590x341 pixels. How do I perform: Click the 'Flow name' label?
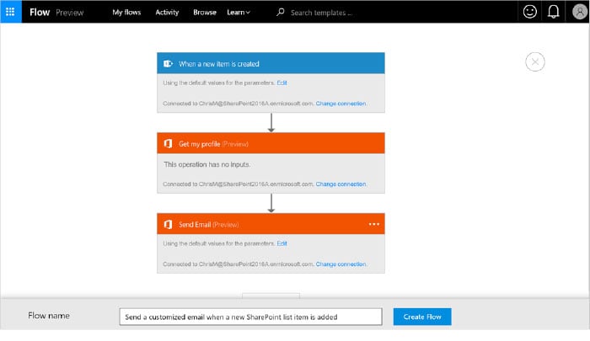coord(49,316)
